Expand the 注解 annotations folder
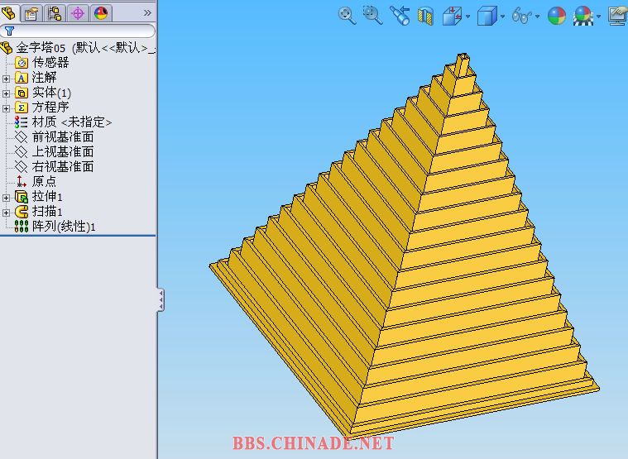The image size is (628, 459). (7, 78)
